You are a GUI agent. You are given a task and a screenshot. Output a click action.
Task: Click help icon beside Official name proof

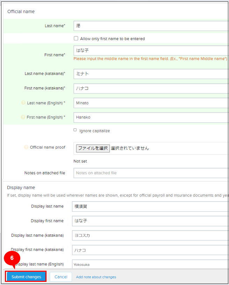[26, 147]
